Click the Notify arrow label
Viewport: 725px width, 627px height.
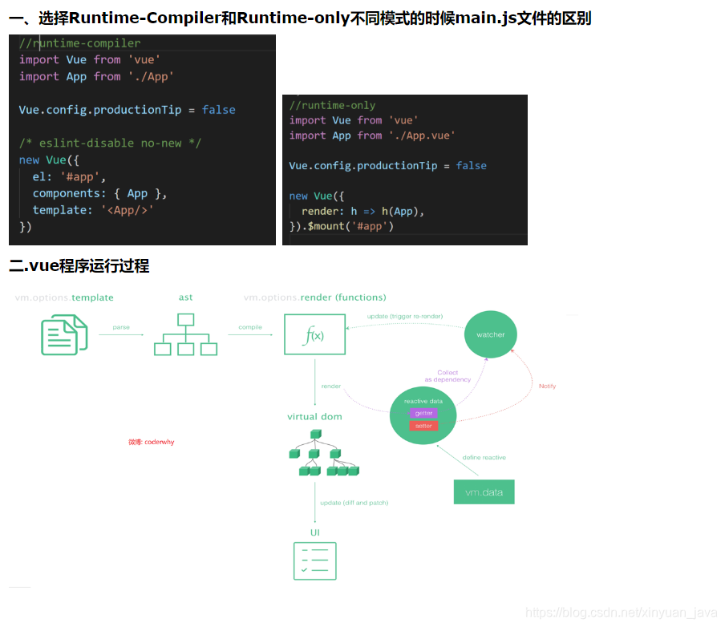point(547,386)
